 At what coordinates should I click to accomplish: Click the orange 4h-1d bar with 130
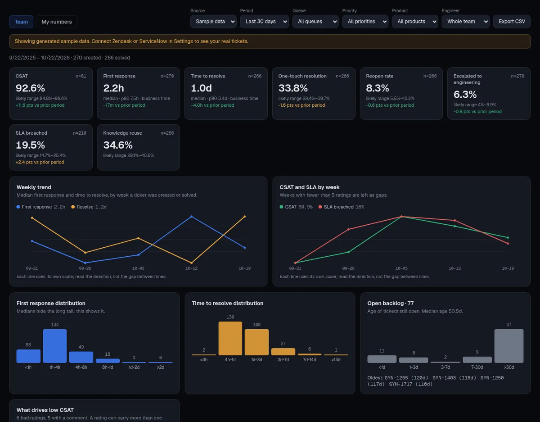tap(230, 339)
